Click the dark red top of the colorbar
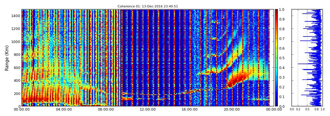Viewport: 330px width, 116px height. (277, 11)
